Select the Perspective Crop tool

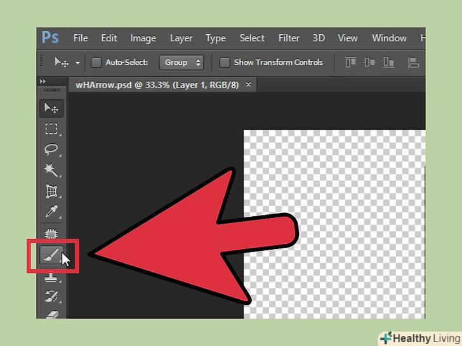click(x=51, y=191)
